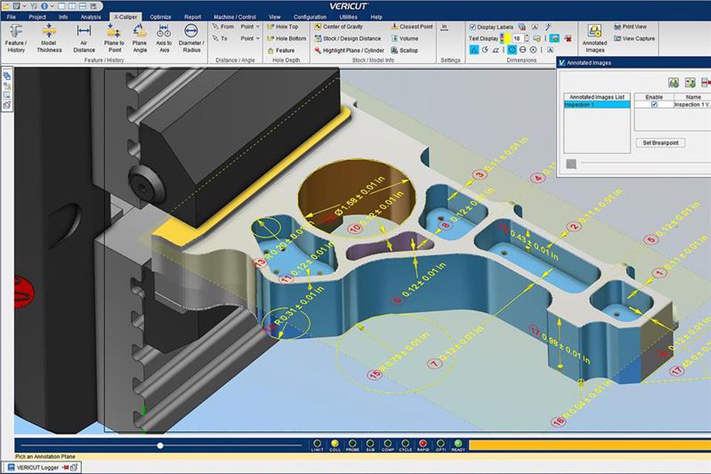
Task: Select the Scallop measurement tool
Action: point(404,50)
